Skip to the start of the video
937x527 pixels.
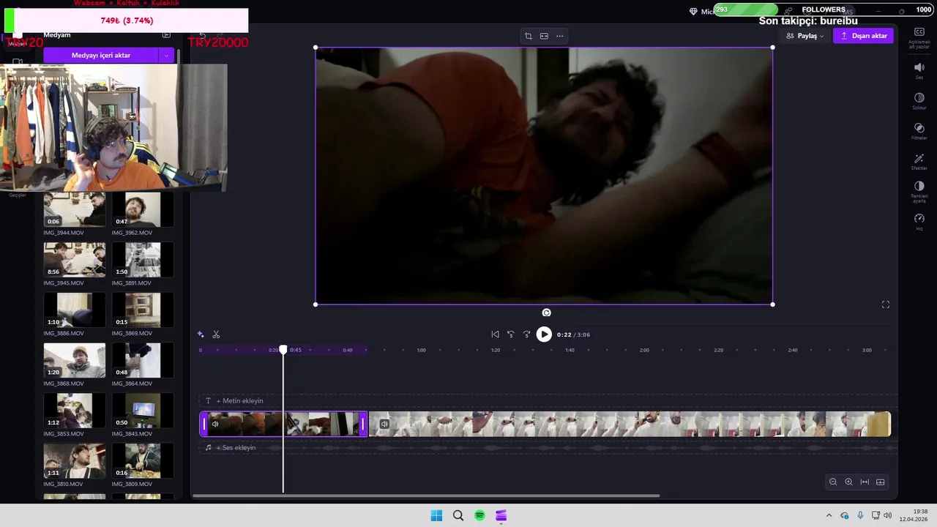(495, 334)
